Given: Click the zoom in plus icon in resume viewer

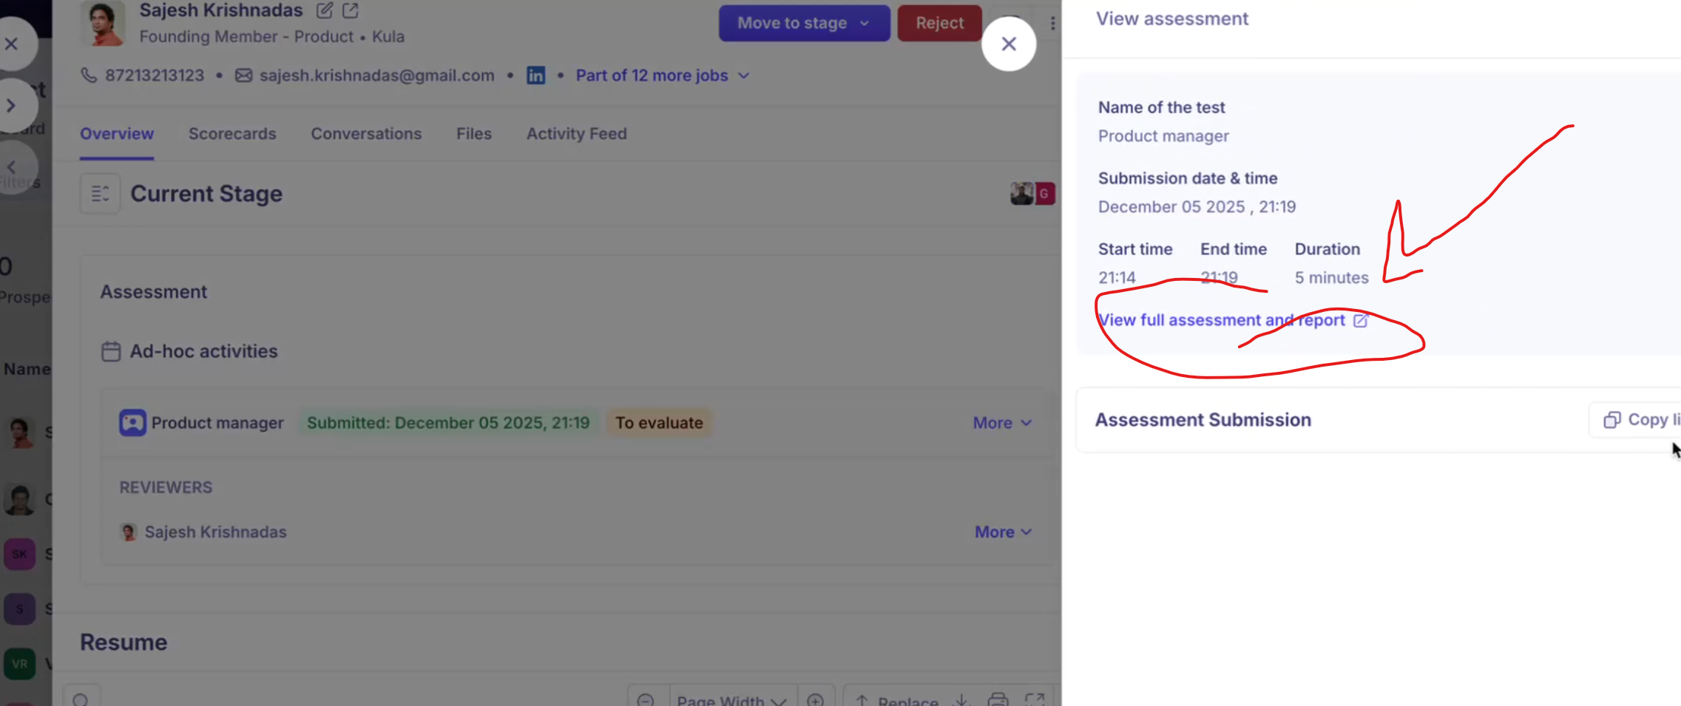Looking at the screenshot, I should 815,699.
